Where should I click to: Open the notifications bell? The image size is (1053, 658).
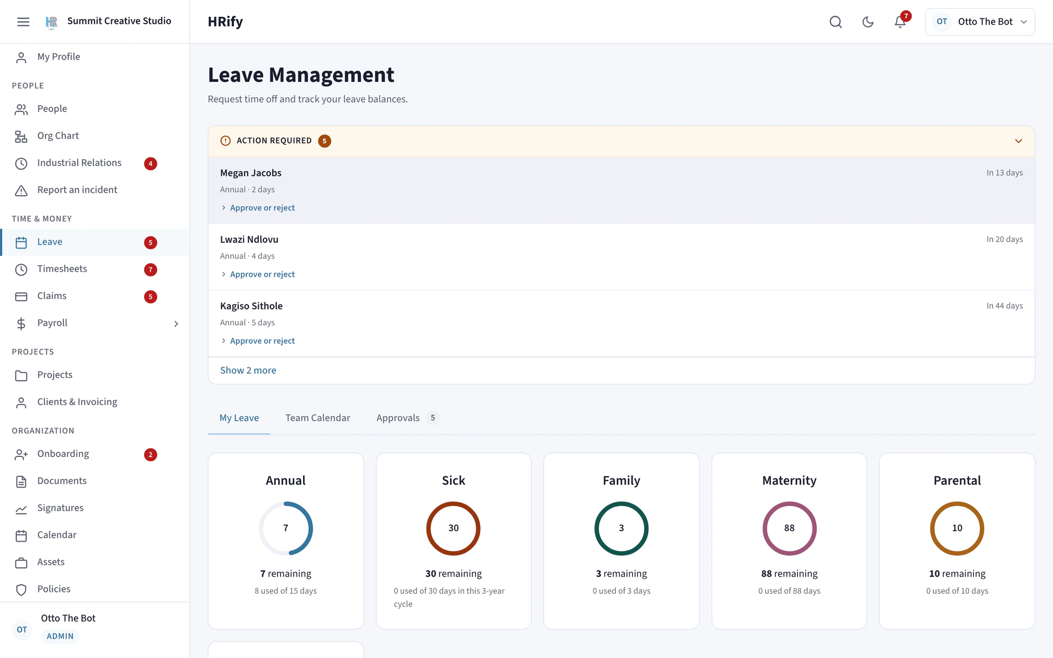click(x=900, y=22)
